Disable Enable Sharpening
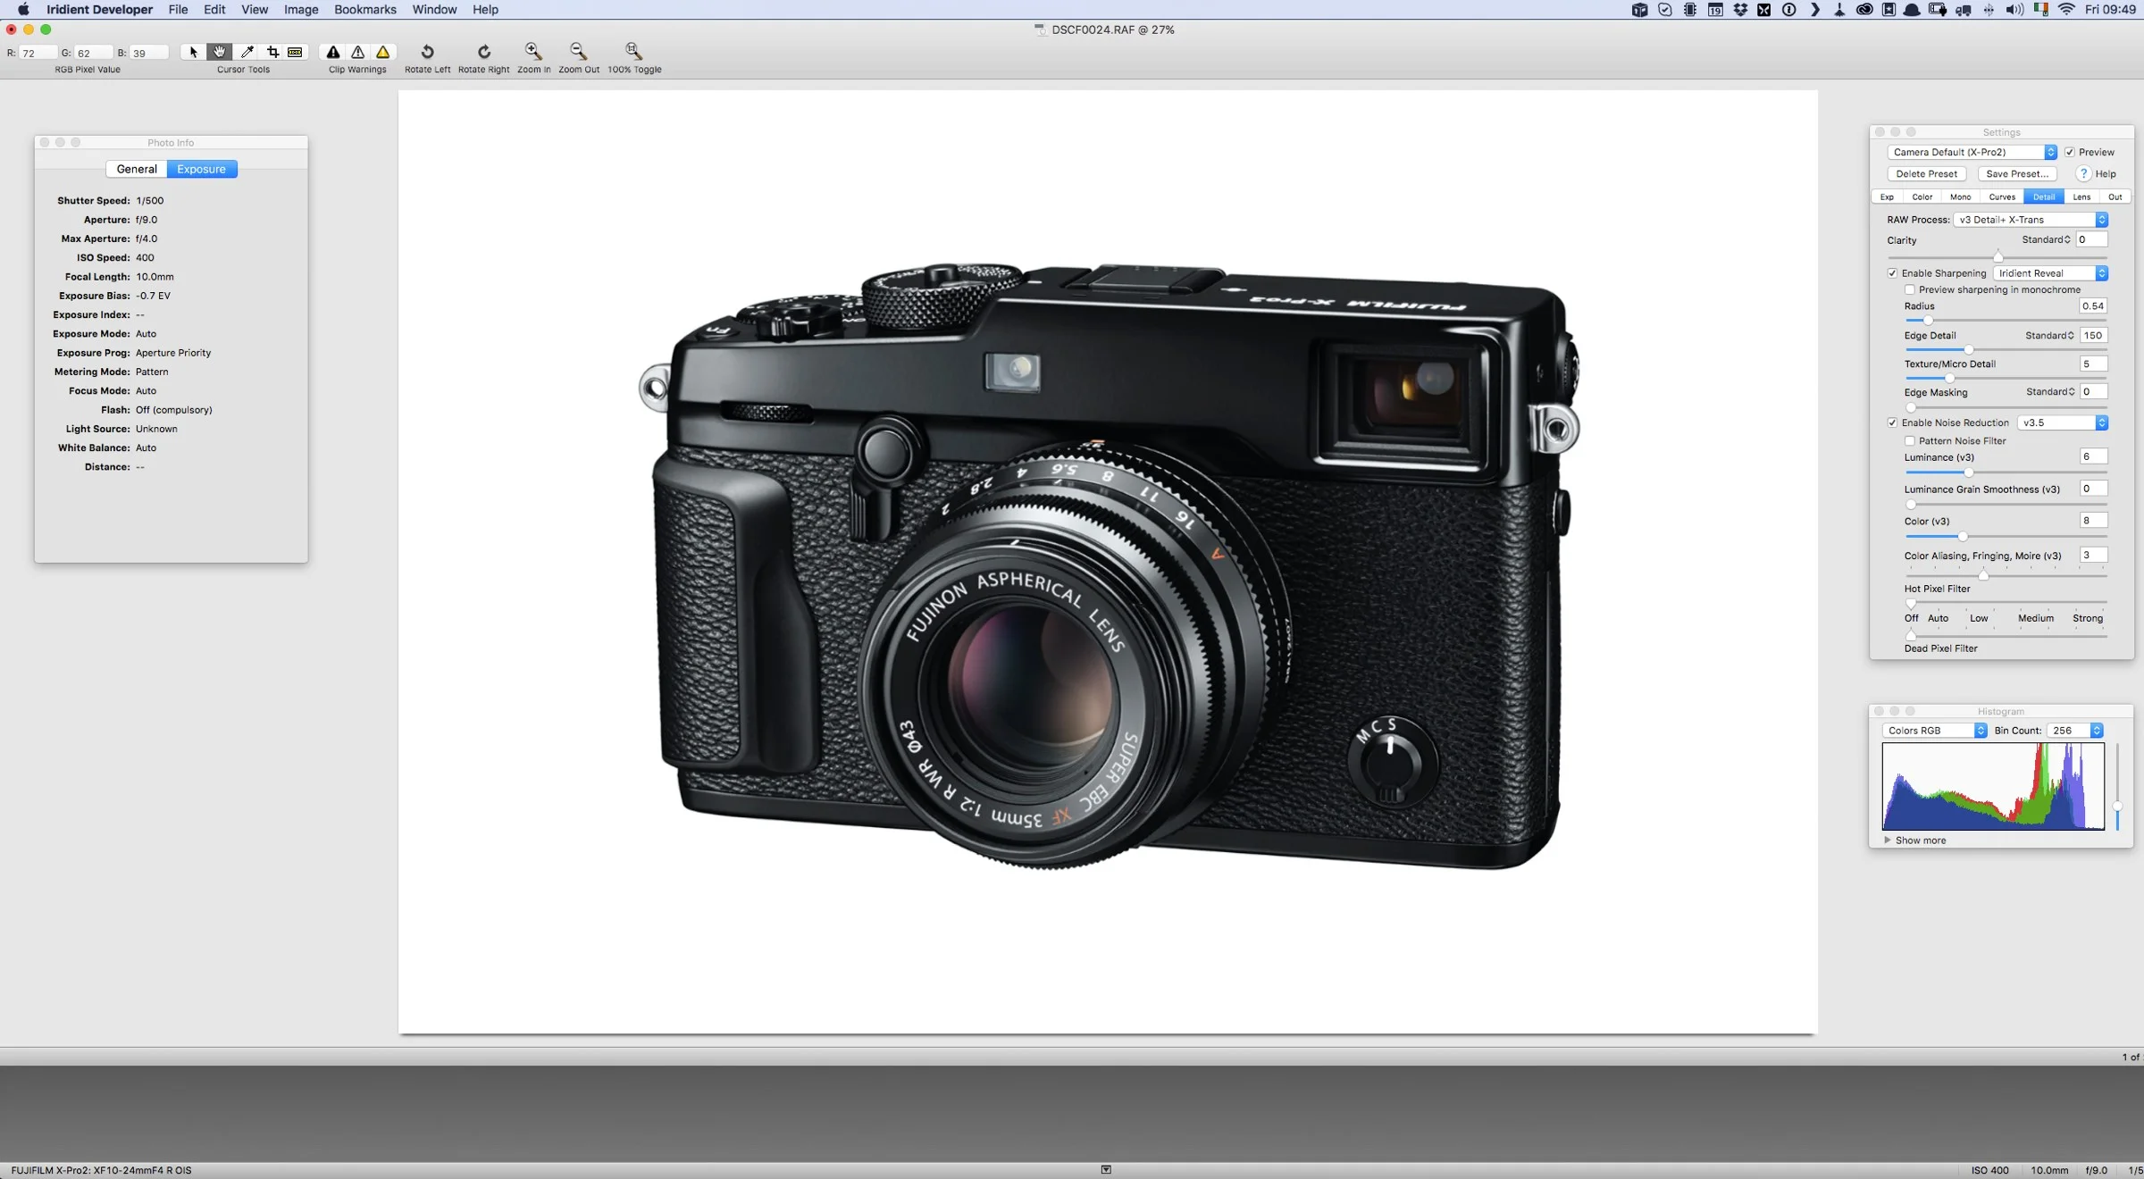 click(1893, 272)
